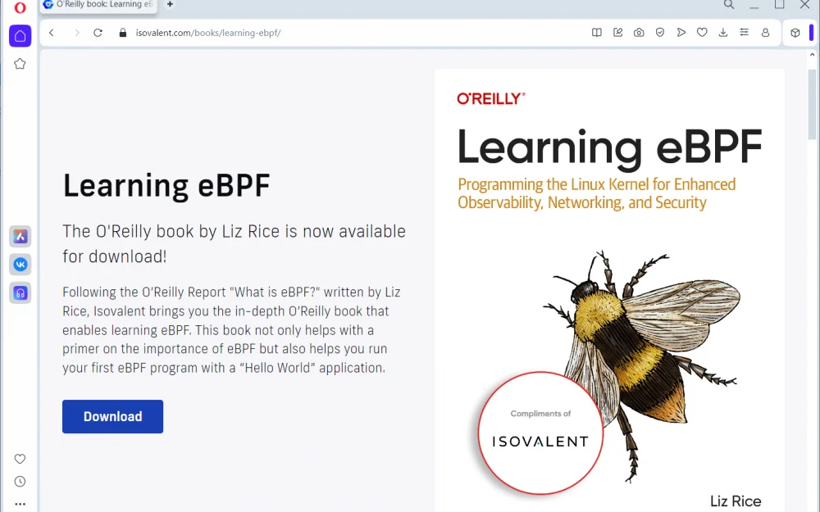The height and width of the screenshot is (512, 820).
Task: Click the scrollbar up arrow
Action: [812, 55]
